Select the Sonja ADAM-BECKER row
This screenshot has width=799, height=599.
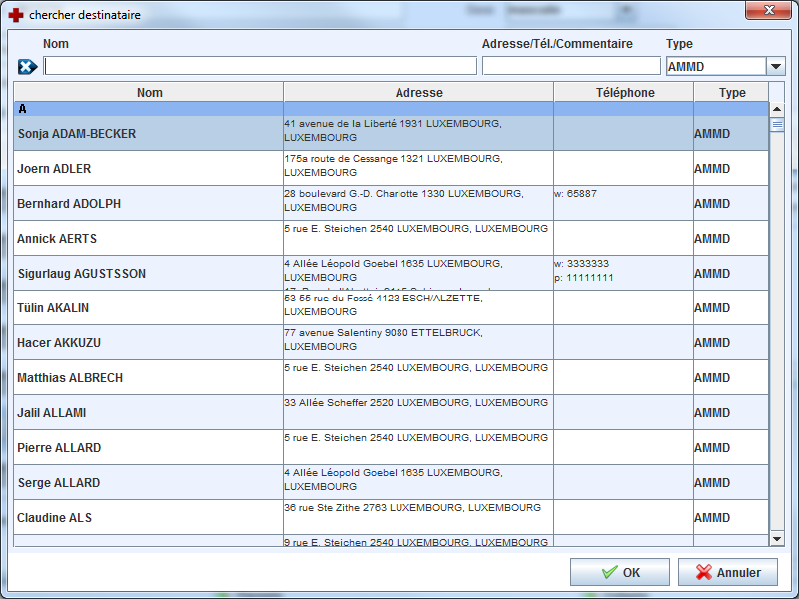(77, 134)
